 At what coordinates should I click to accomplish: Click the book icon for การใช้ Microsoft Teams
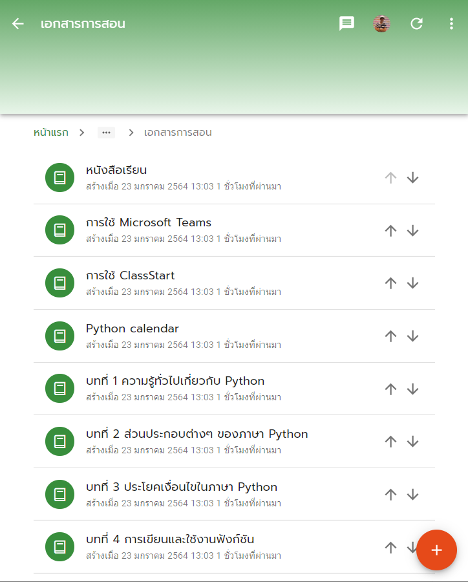[59, 230]
